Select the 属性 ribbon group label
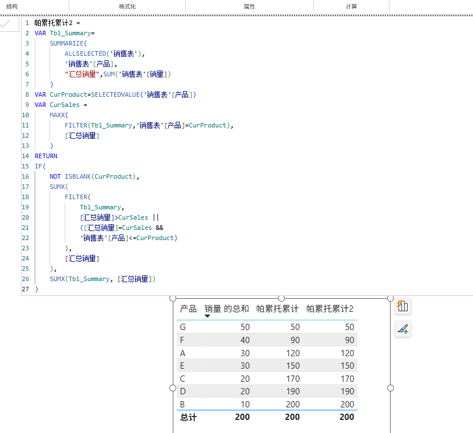This screenshot has height=433, width=473. [x=250, y=6]
